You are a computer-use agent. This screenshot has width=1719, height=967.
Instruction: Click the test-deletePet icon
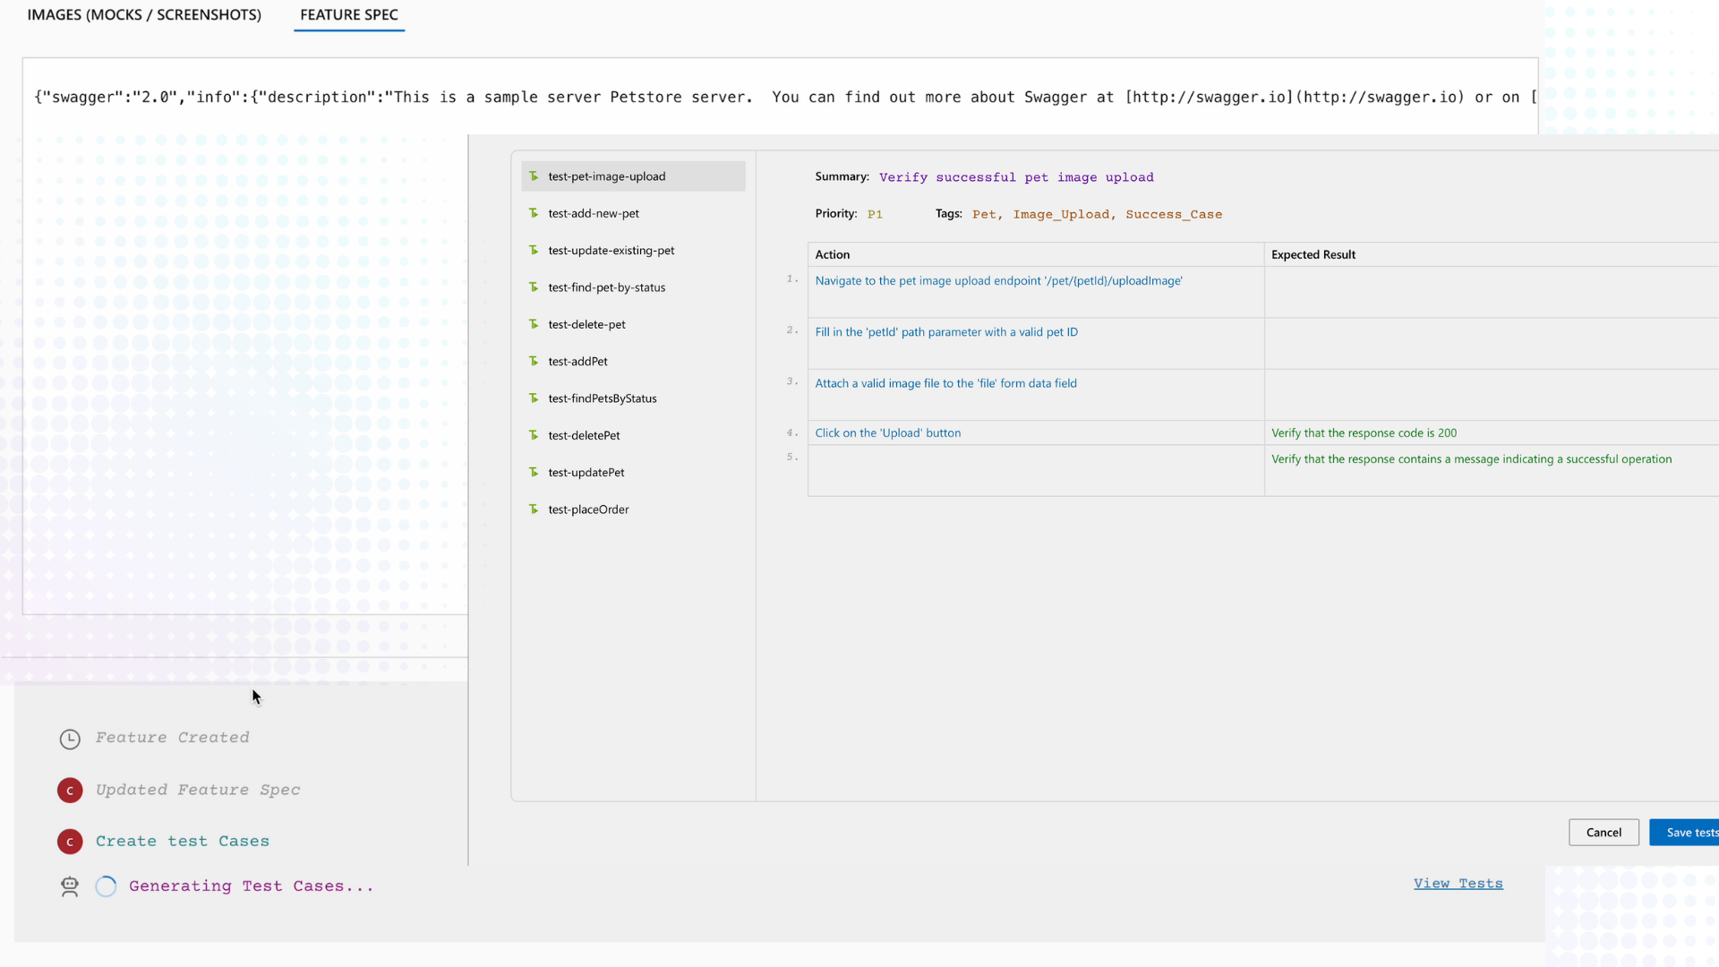point(534,434)
